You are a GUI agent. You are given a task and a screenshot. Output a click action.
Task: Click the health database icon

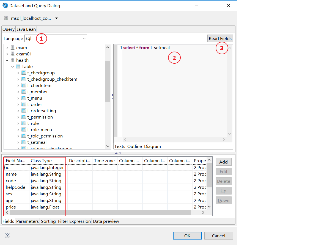pos(13,60)
